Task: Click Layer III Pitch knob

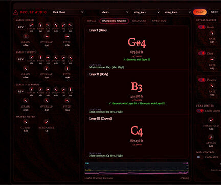Action: (67, 101)
